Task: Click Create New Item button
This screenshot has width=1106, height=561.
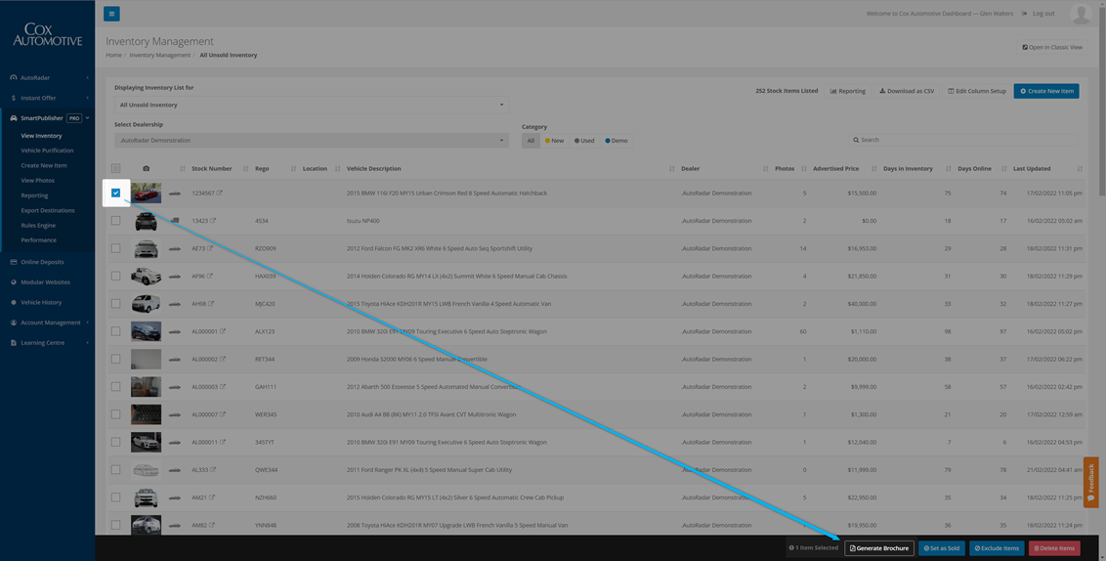Action: (1046, 91)
